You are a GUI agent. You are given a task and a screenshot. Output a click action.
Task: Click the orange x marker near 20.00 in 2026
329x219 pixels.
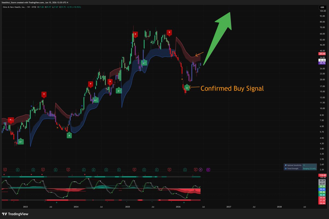(x=182, y=79)
